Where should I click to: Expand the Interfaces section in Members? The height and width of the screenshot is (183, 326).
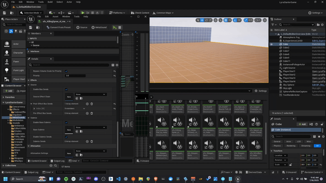click(29, 52)
